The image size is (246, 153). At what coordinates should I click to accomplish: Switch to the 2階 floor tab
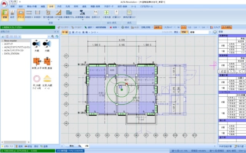pos(86,146)
